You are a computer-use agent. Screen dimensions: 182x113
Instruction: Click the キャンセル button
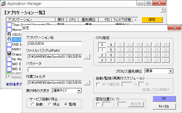164,106
